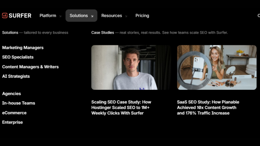The width and height of the screenshot is (260, 146).
Task: Open the Planable case study thumbnail
Action: [x=217, y=67]
